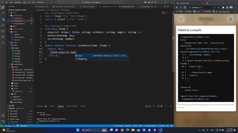Collapse the pages folder
238x133 pixels.
coord(15,32)
